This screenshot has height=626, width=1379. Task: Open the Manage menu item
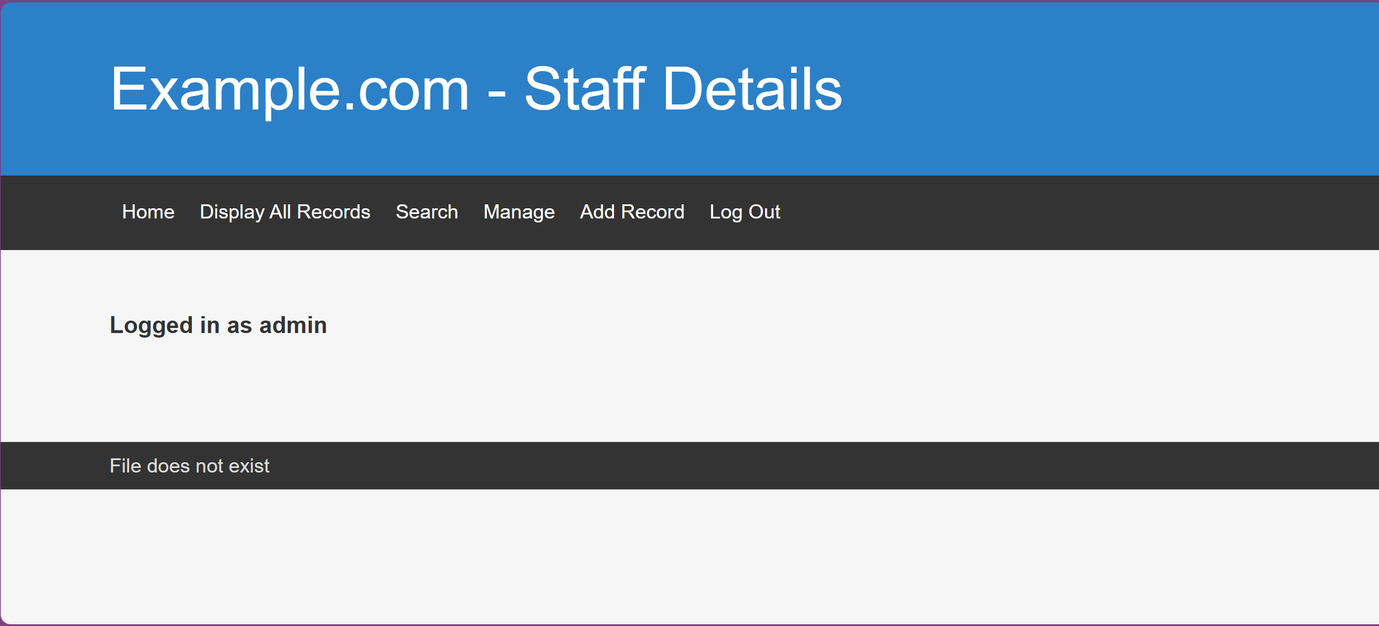(x=519, y=212)
